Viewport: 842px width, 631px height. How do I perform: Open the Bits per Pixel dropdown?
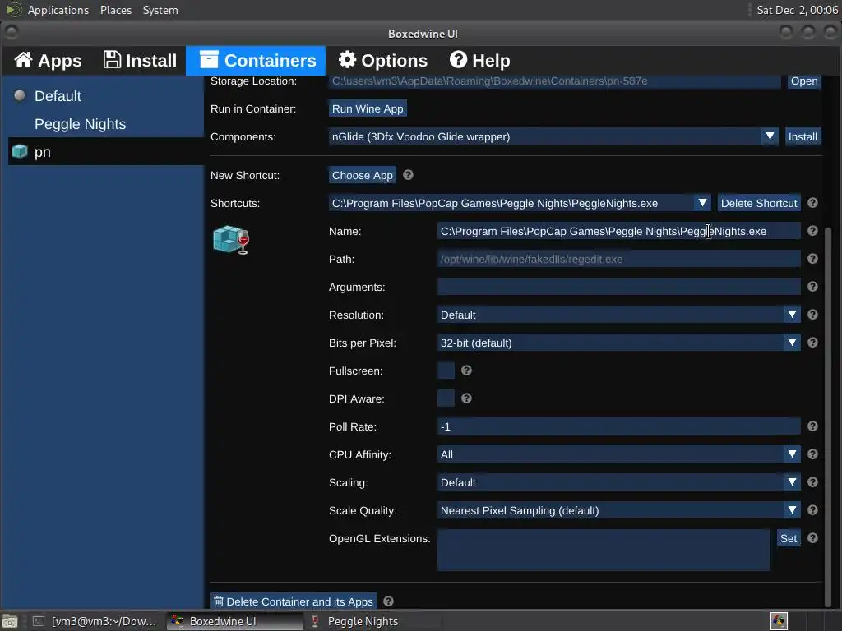click(x=618, y=343)
